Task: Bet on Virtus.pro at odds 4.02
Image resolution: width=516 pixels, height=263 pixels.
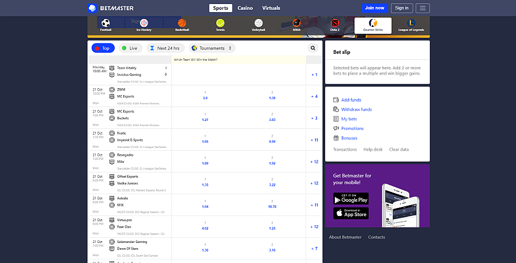Action: click(205, 228)
